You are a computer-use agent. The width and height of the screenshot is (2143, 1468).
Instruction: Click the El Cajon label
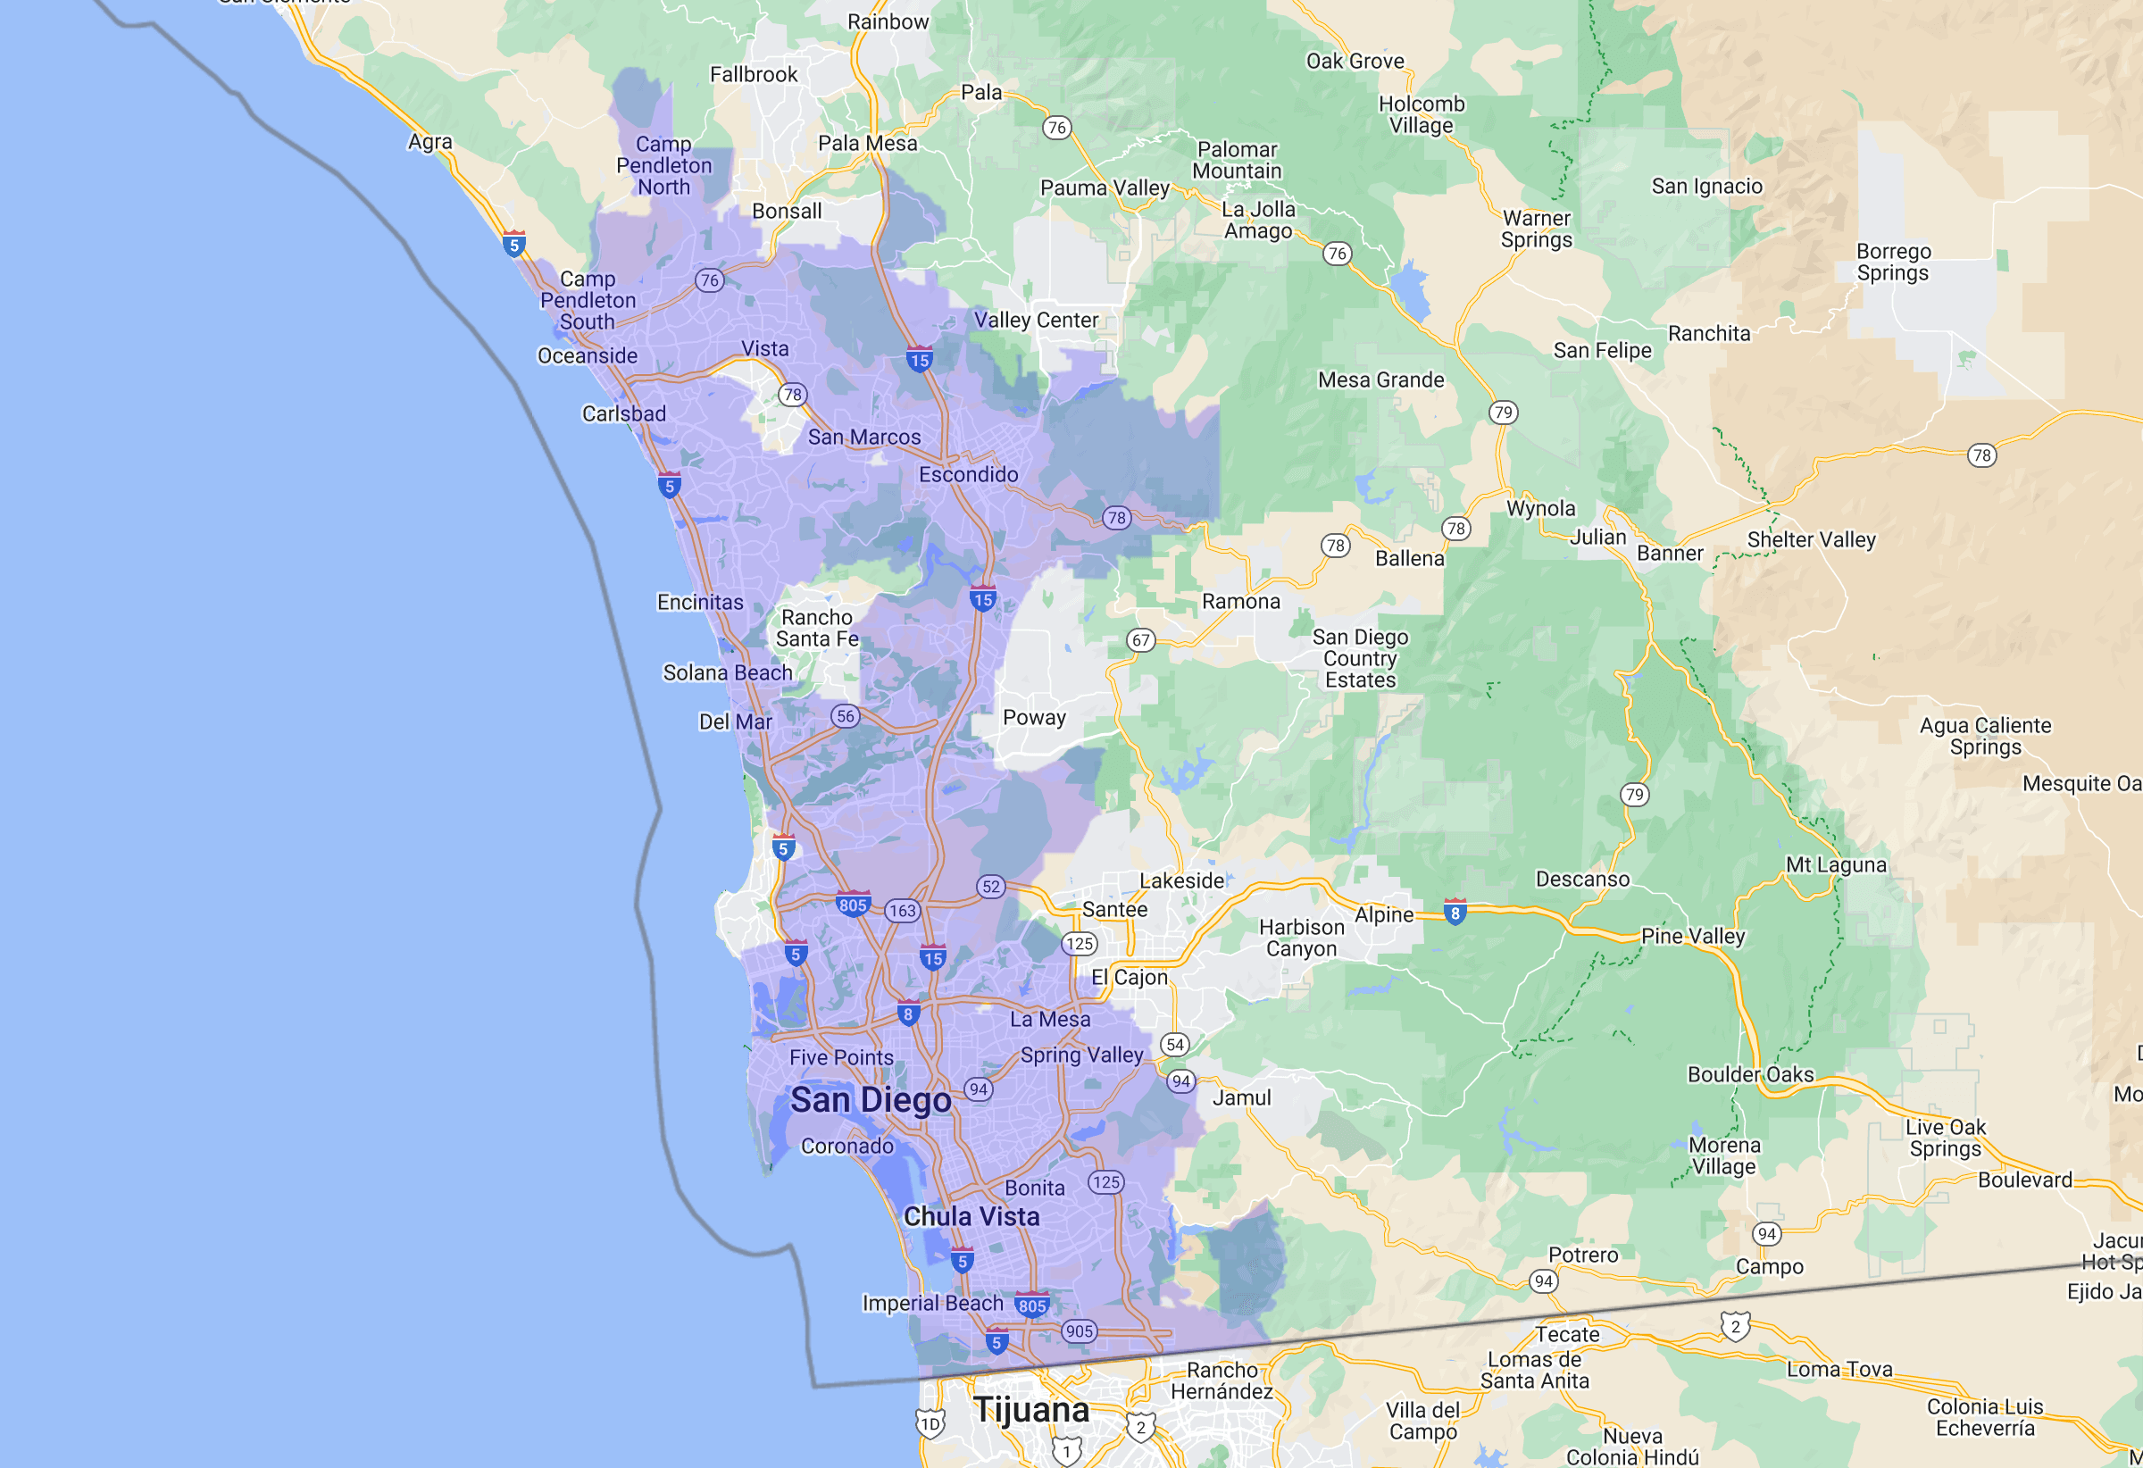(x=1129, y=977)
